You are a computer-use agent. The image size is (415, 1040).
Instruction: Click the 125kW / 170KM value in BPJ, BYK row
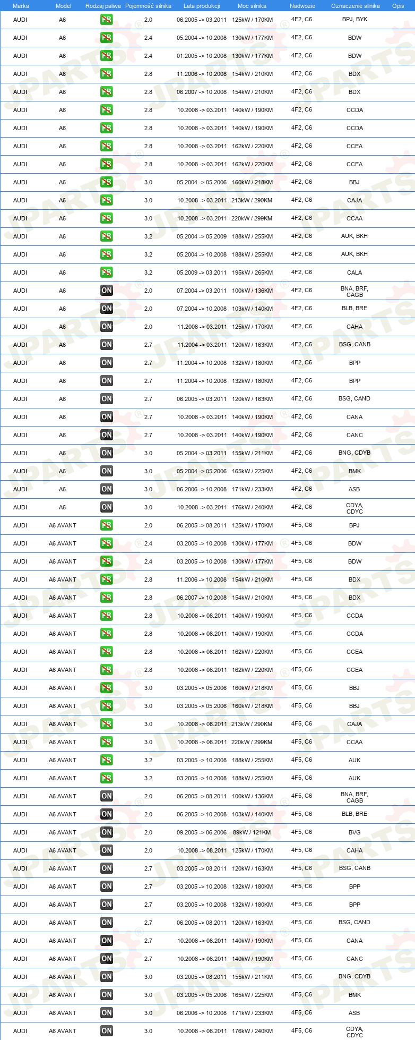(x=252, y=20)
